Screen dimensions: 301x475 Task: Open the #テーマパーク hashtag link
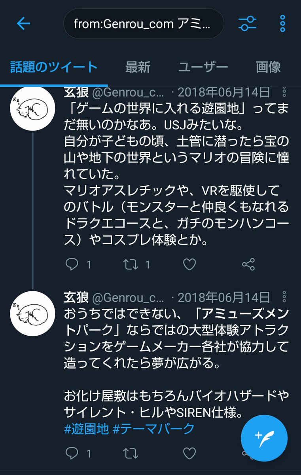tap(154, 428)
